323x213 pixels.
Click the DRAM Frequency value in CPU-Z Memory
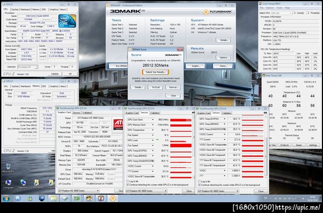pyautogui.click(x=47, y=108)
